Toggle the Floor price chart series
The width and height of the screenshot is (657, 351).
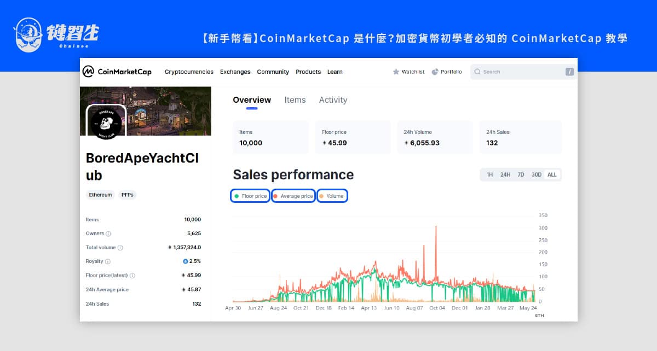pos(250,196)
